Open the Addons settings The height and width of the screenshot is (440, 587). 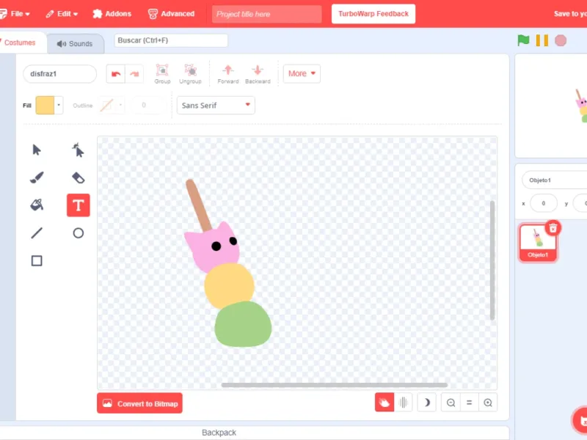(x=112, y=14)
